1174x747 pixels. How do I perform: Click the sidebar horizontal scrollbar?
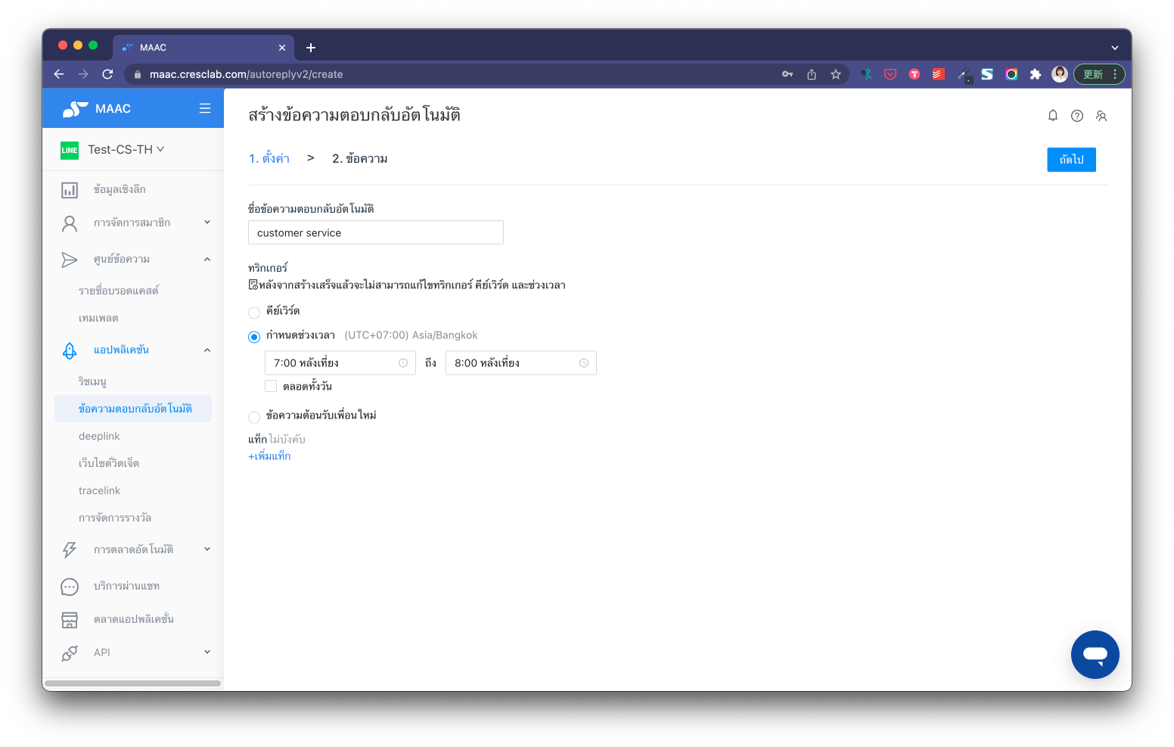[x=133, y=683]
